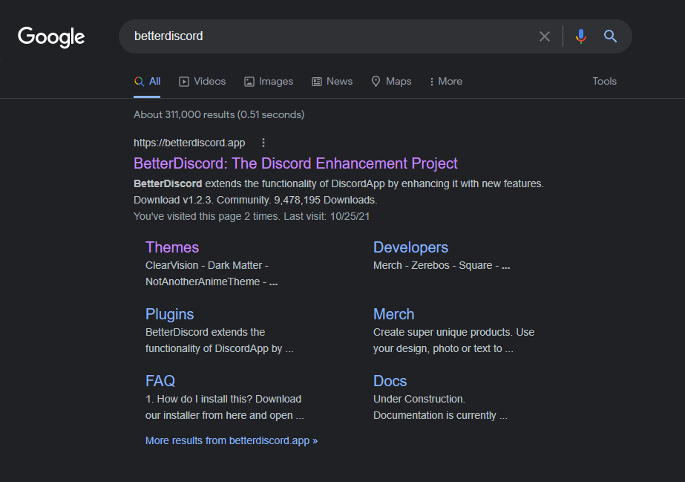Clear the search box with X icon
This screenshot has height=482, width=685.
click(x=545, y=36)
